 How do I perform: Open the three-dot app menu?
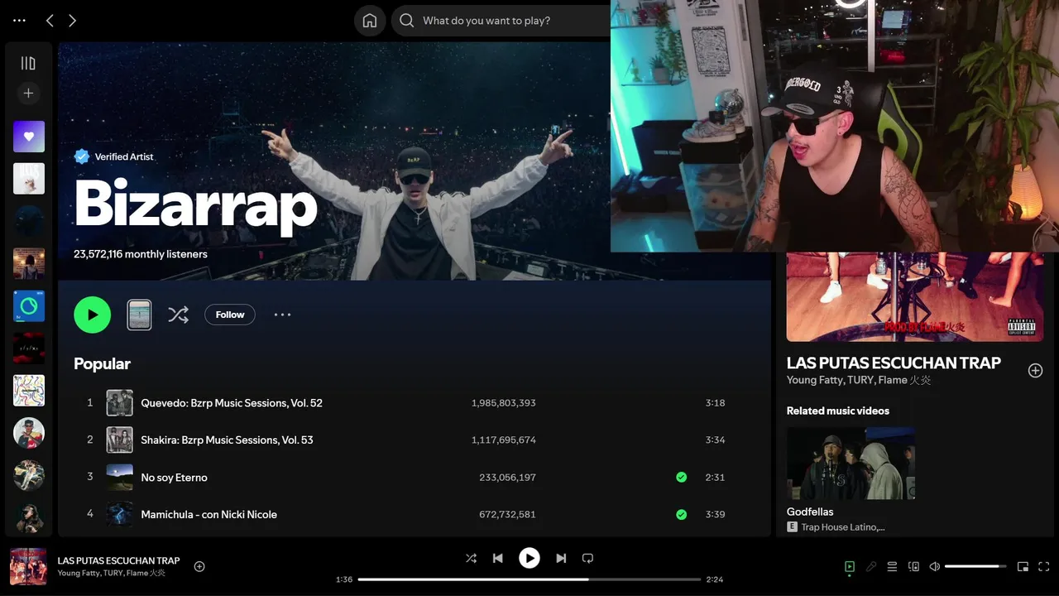pyautogui.click(x=20, y=21)
